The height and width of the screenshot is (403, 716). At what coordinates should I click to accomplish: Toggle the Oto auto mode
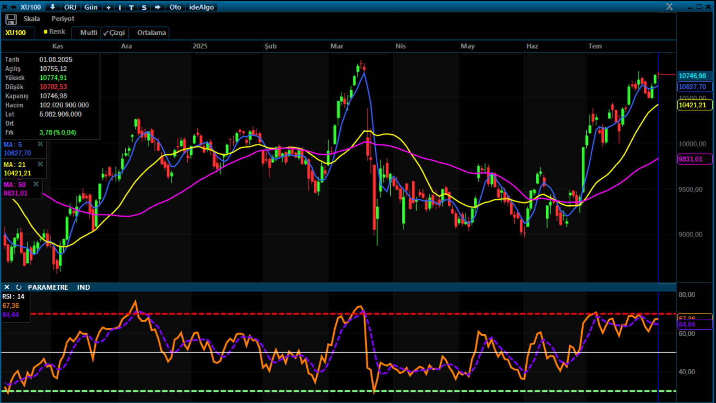click(x=175, y=7)
